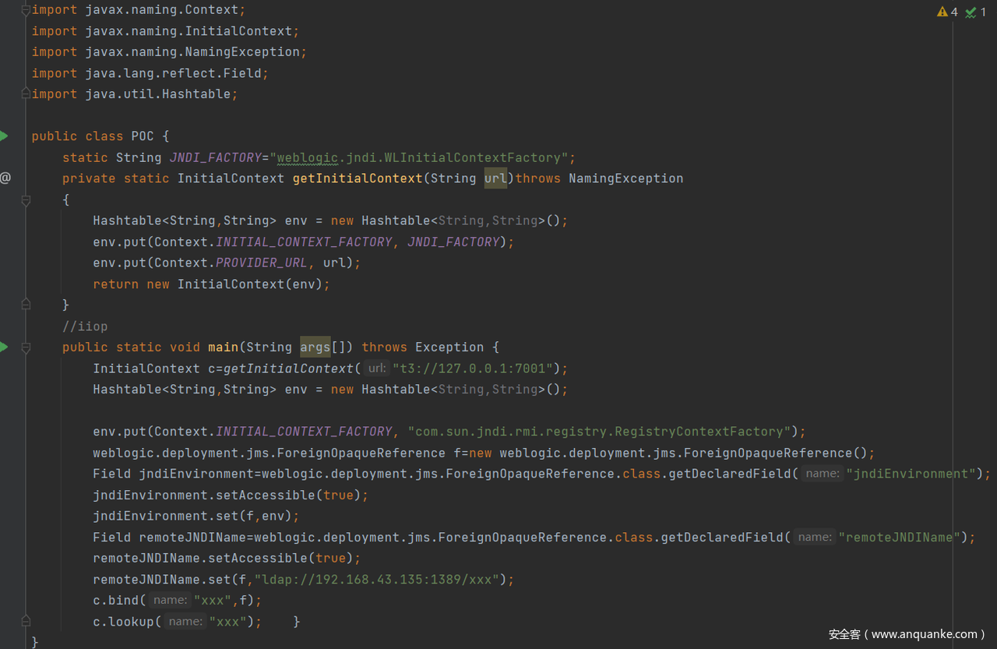Click the string "ldap://192.168.43.135:1389/xxx"
Image resolution: width=997 pixels, height=649 pixels.
click(x=377, y=580)
